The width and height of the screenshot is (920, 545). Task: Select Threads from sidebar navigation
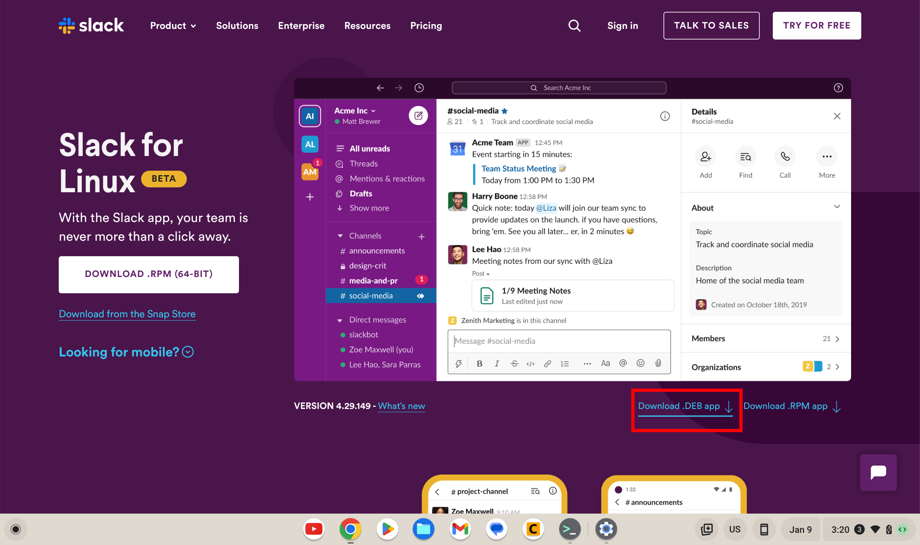[362, 163]
